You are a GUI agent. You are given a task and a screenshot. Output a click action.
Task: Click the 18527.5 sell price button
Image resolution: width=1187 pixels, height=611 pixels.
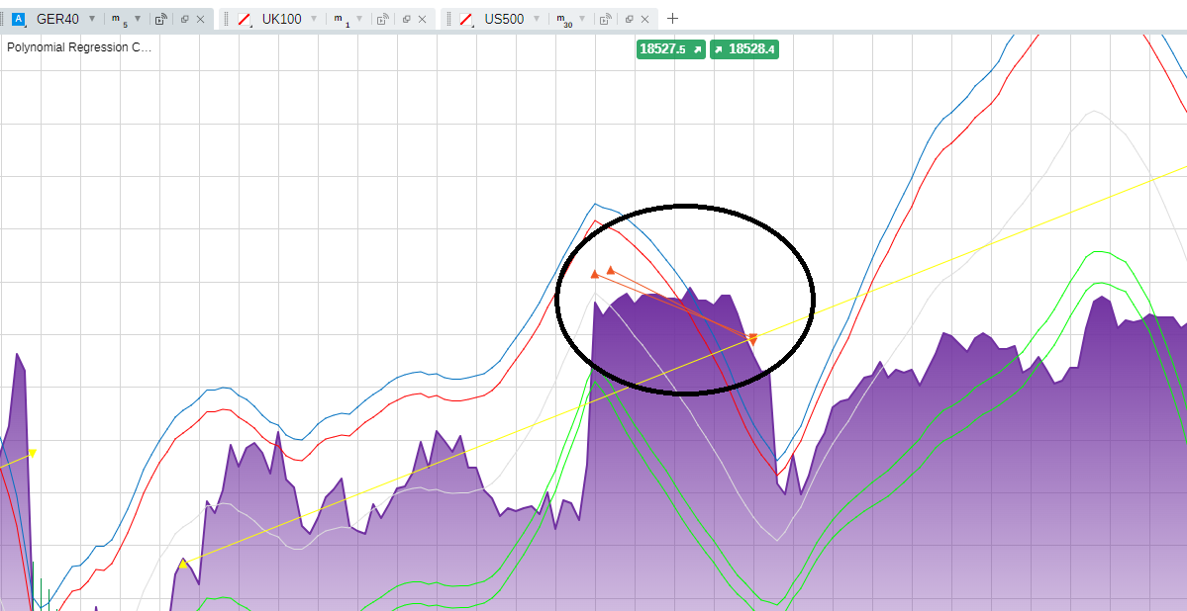pos(670,48)
